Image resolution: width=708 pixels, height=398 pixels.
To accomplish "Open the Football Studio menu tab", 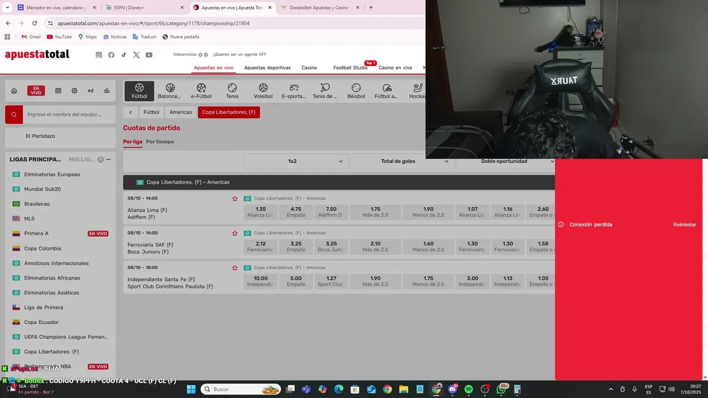I will 350,67.
